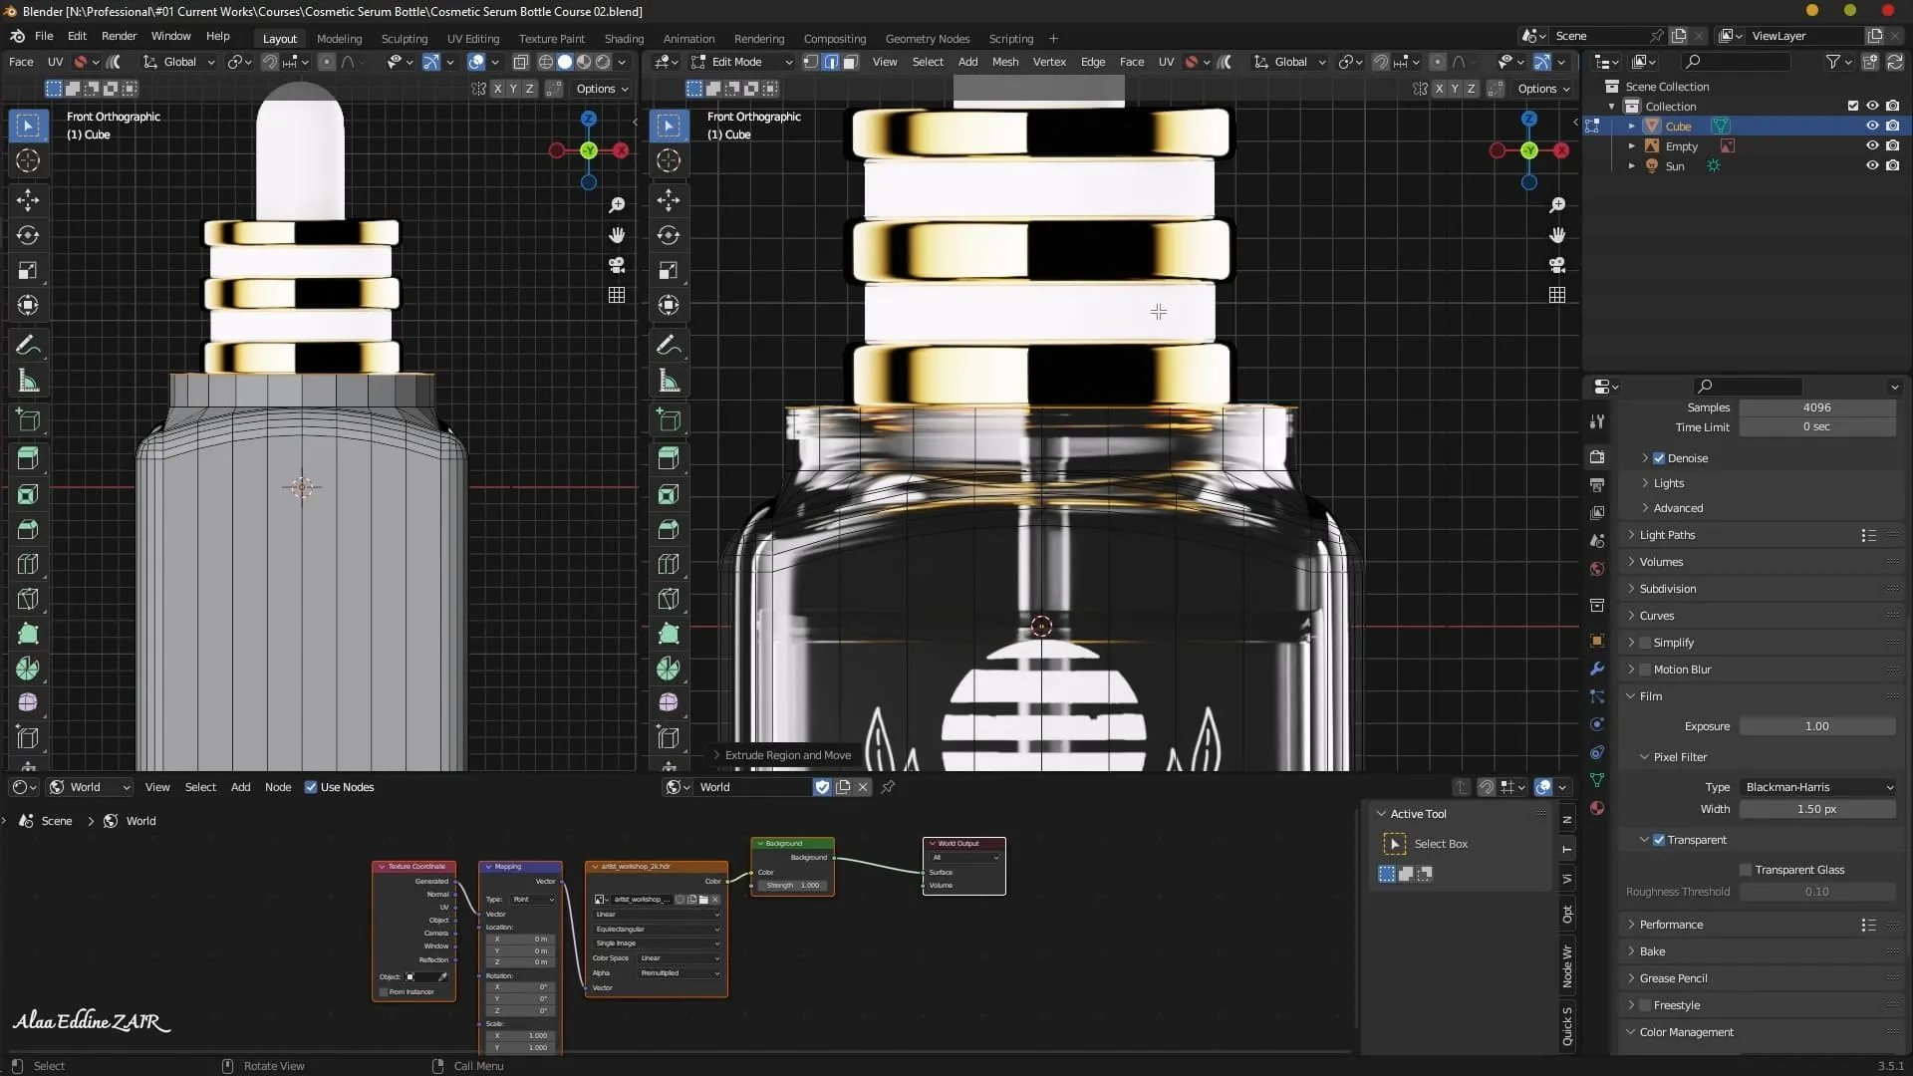Select the Move tool in the toolbar
The height and width of the screenshot is (1076, 1913).
click(28, 200)
